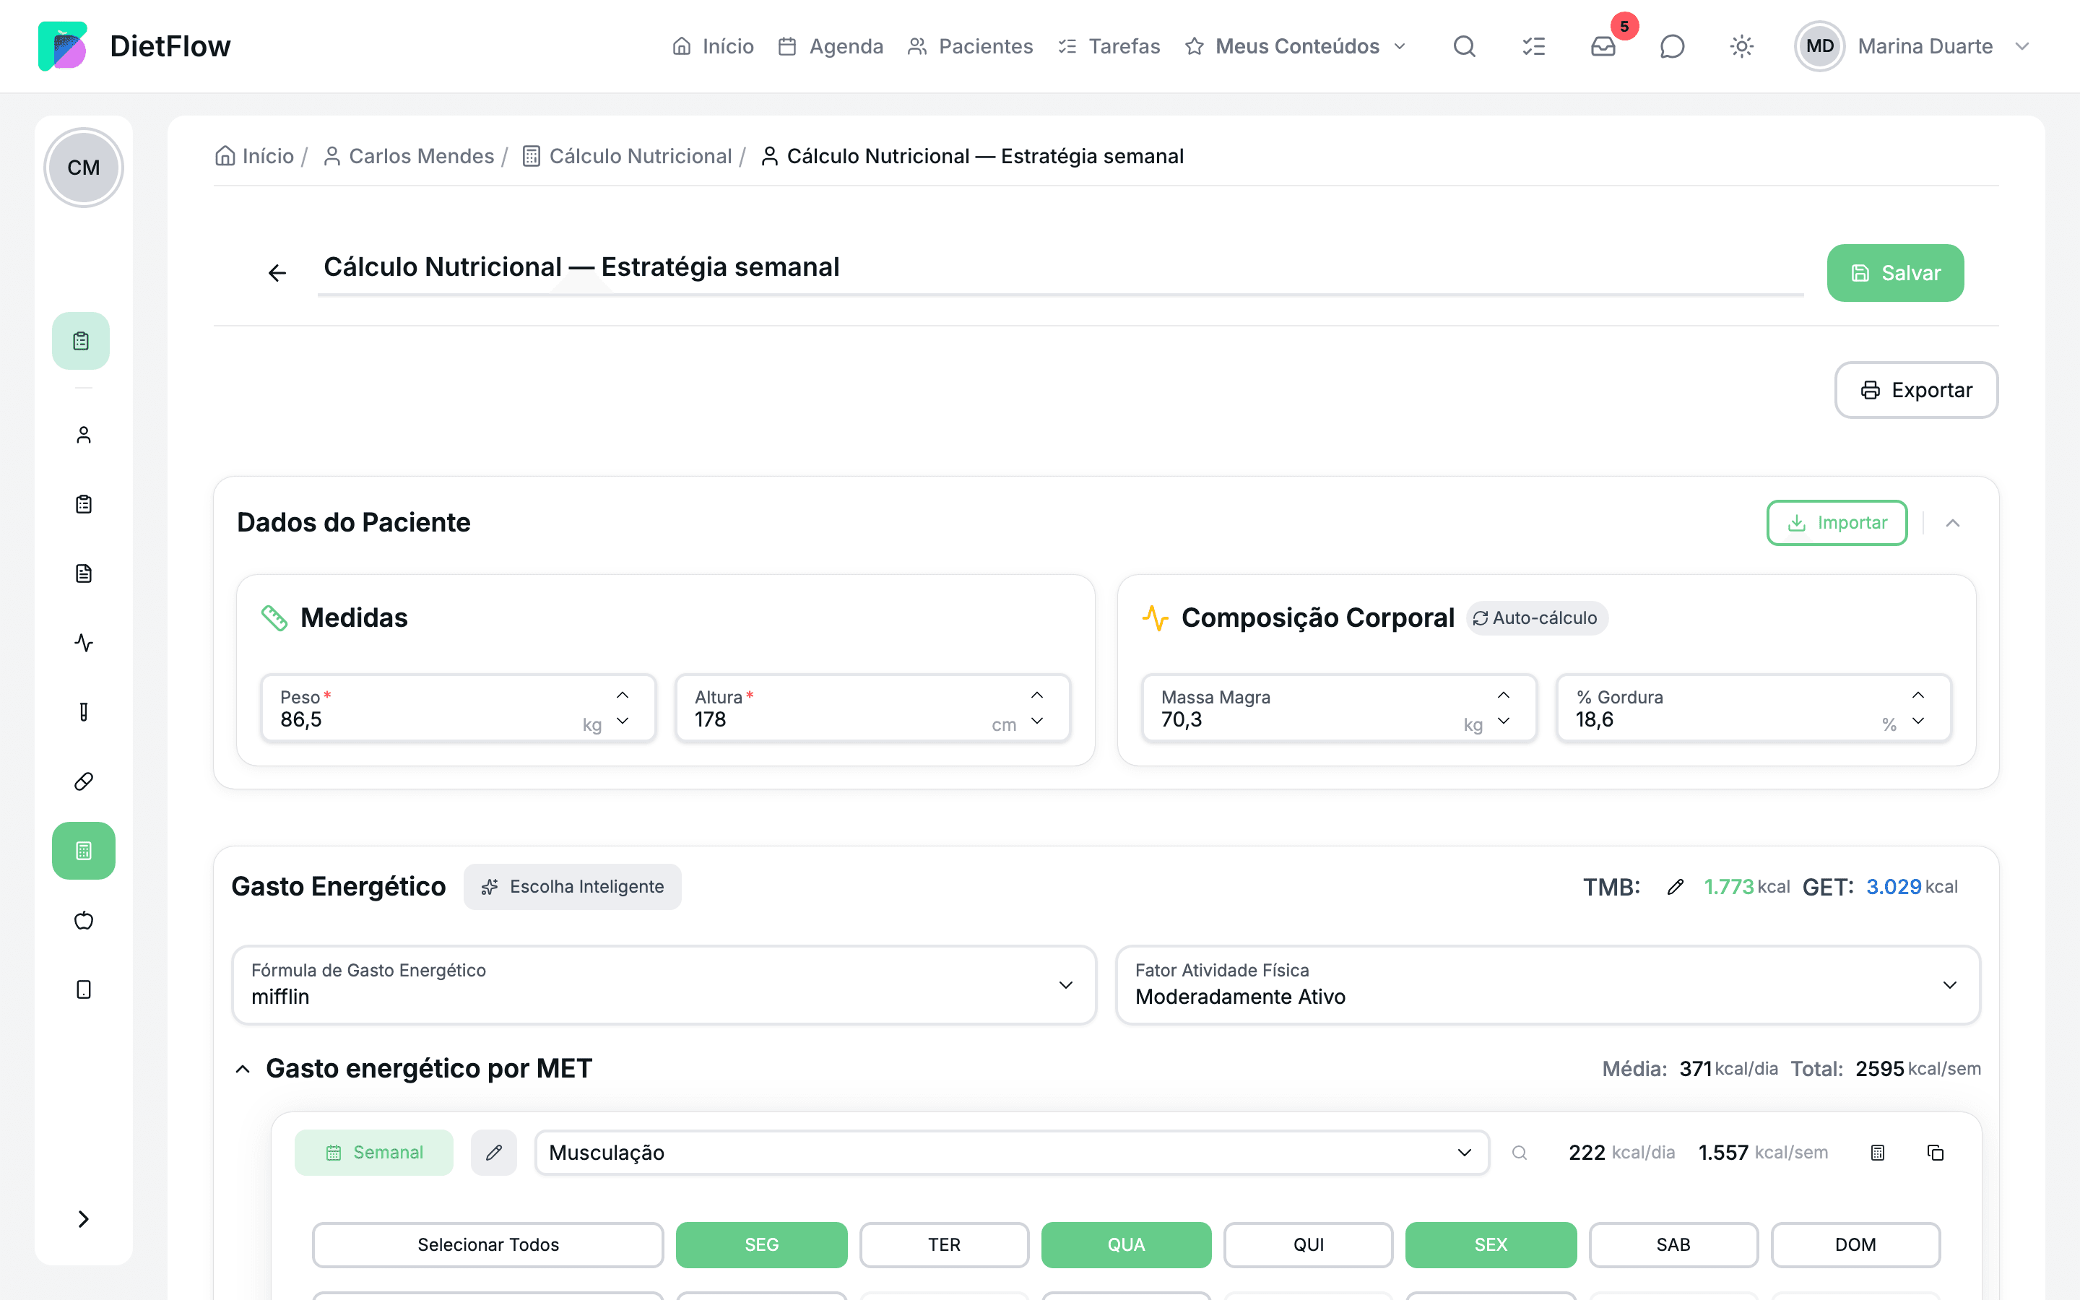Toggle the QUA day button
Screen dimensions: 2080x1300
point(1126,1245)
